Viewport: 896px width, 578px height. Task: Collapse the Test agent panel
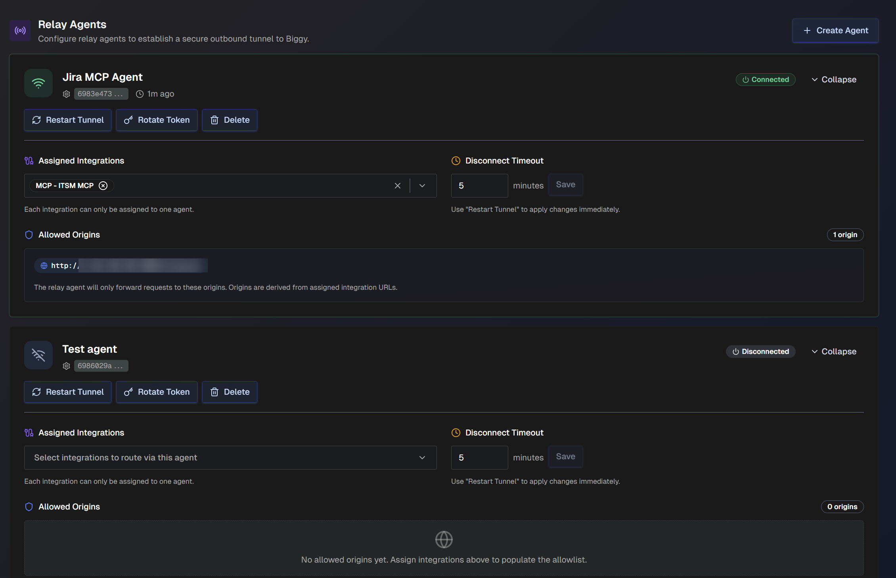coord(834,352)
